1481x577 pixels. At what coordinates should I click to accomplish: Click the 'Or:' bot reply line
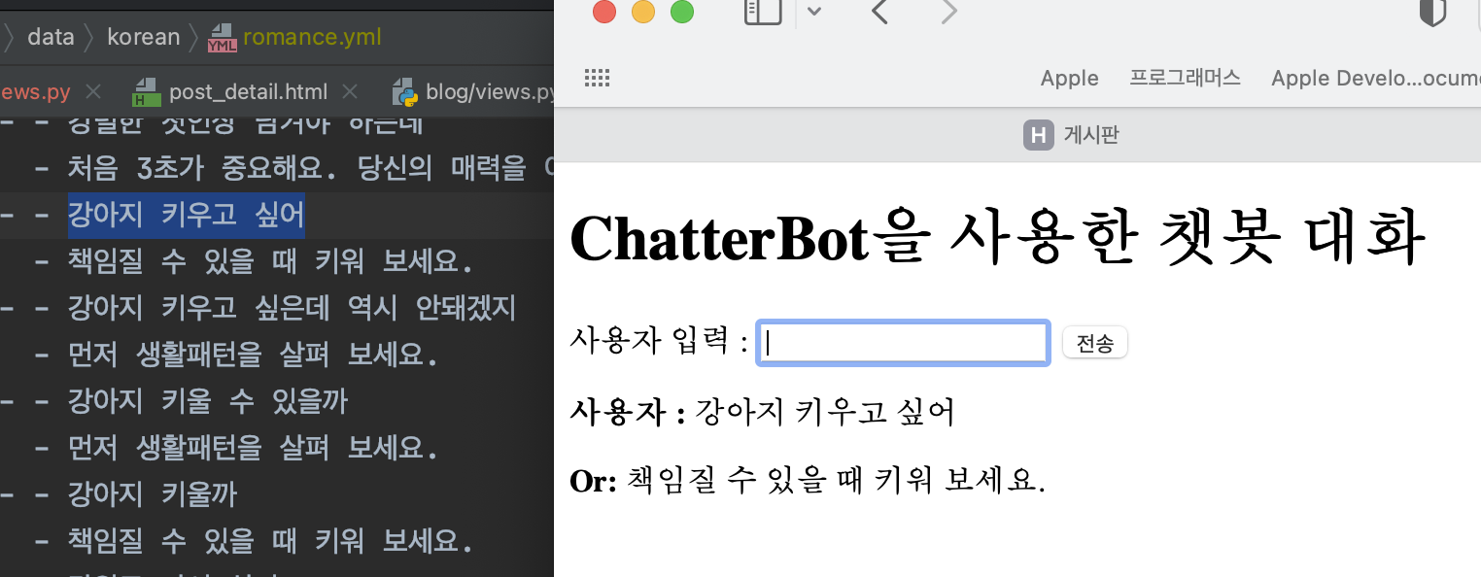pyautogui.click(x=808, y=480)
